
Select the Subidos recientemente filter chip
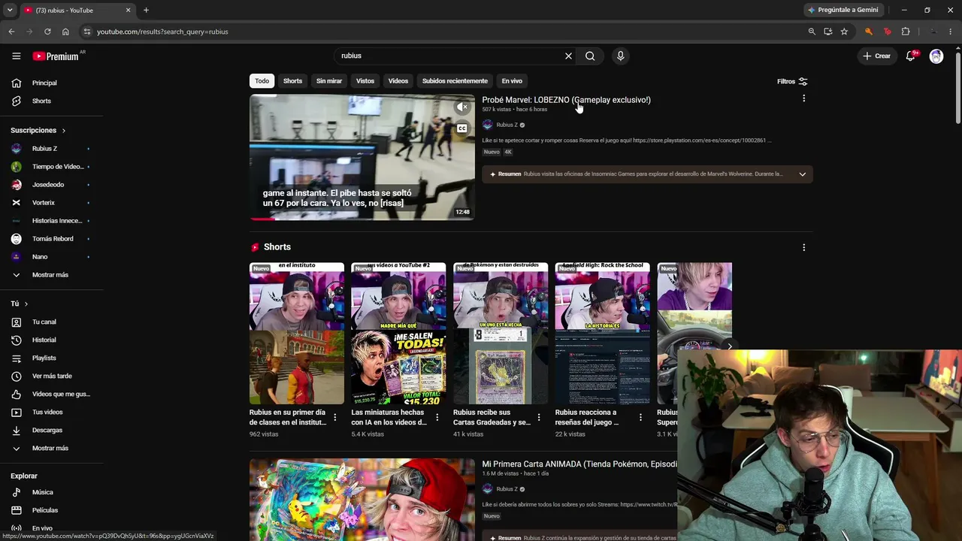click(x=455, y=81)
